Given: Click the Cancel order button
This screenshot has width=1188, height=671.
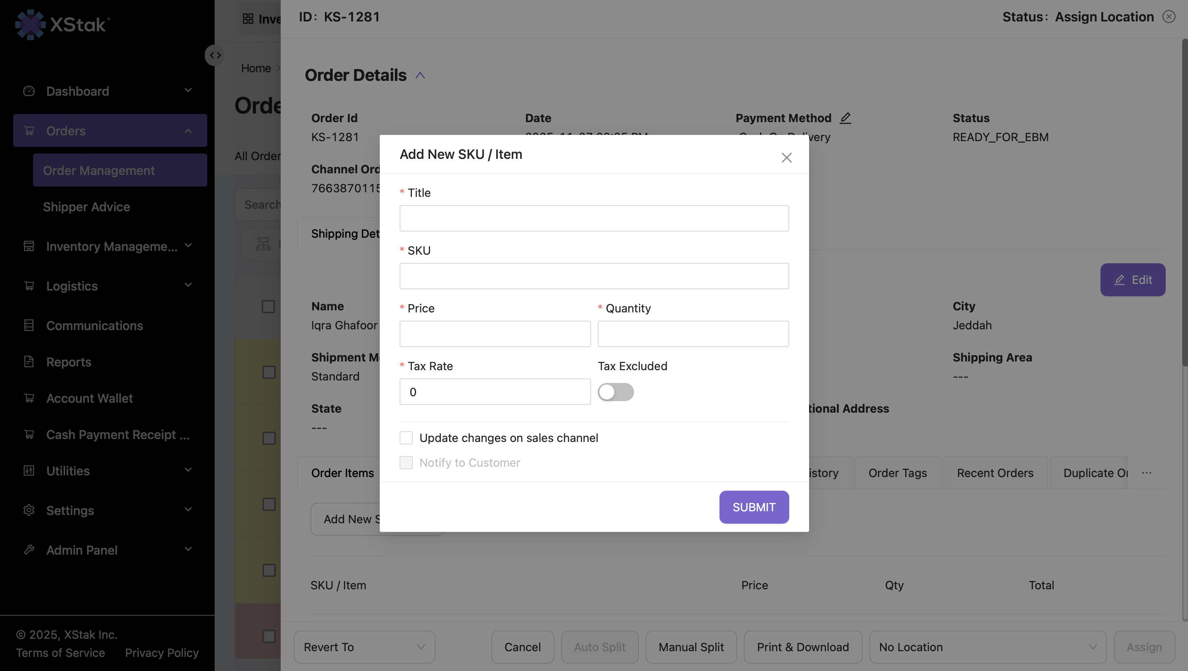Looking at the screenshot, I should [x=522, y=647].
